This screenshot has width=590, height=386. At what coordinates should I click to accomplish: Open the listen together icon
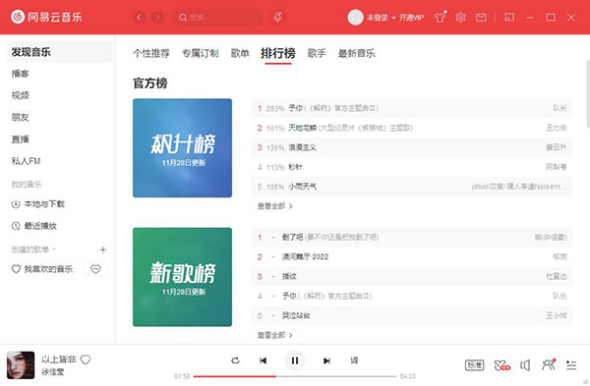[549, 364]
